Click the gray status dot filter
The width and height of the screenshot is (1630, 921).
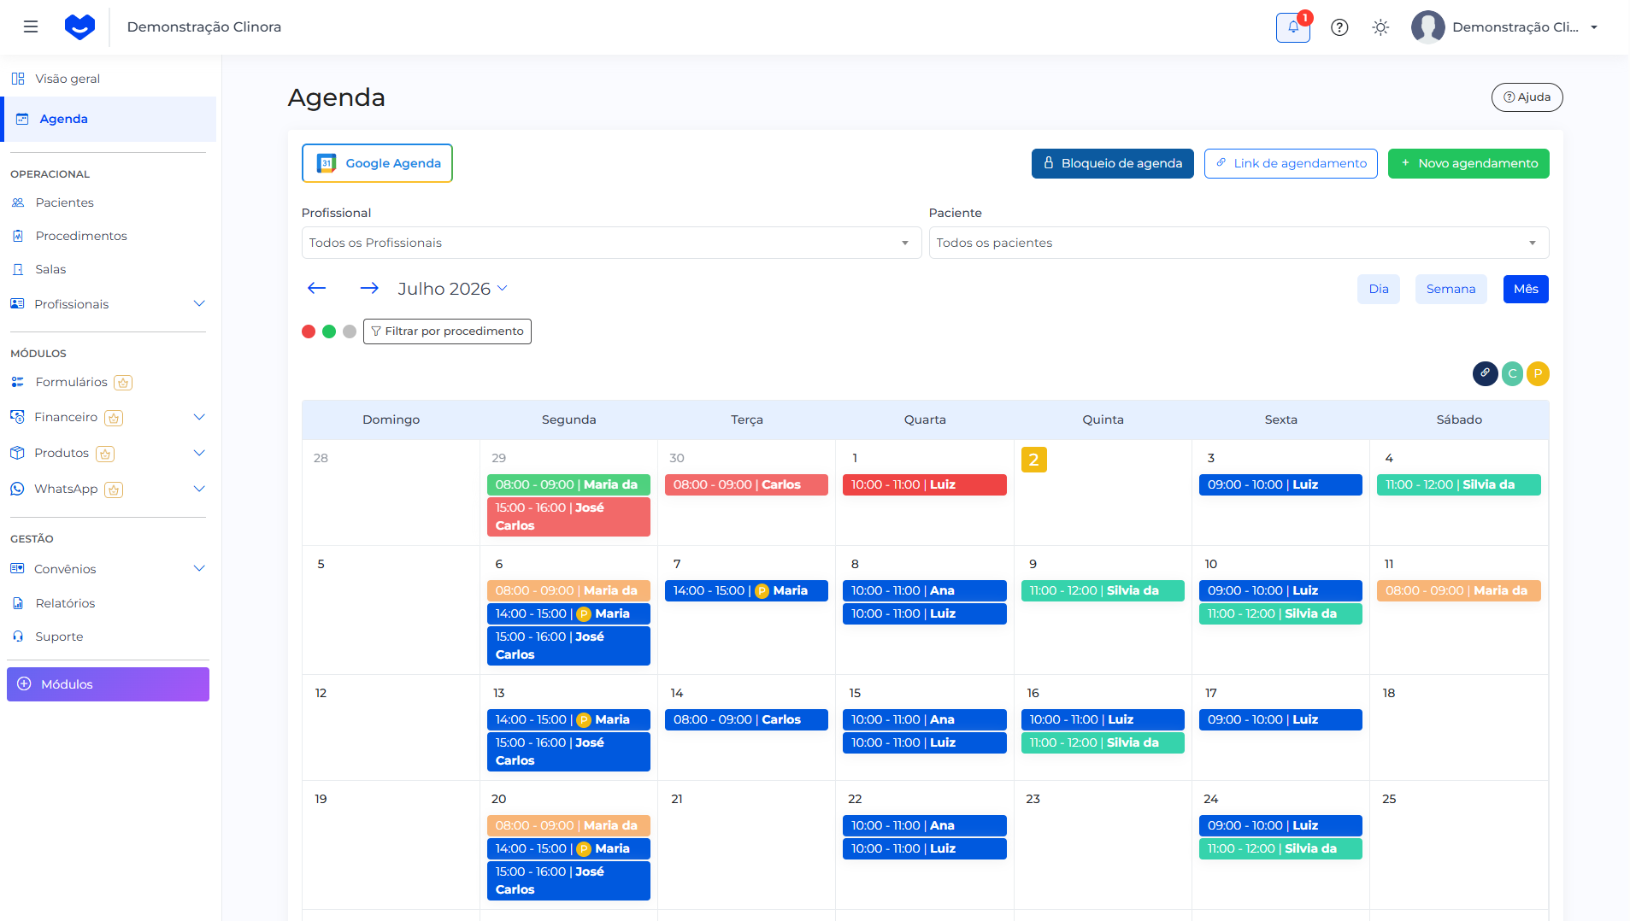click(350, 331)
